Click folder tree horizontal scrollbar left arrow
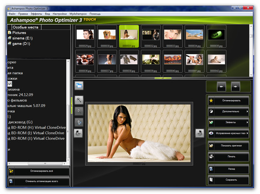 9,163
